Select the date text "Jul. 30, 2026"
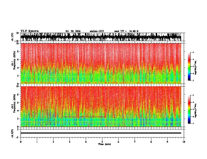207x159 pixels. coord(73,31)
